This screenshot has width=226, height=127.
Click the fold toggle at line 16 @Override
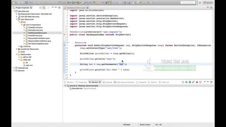[x=69, y=42]
